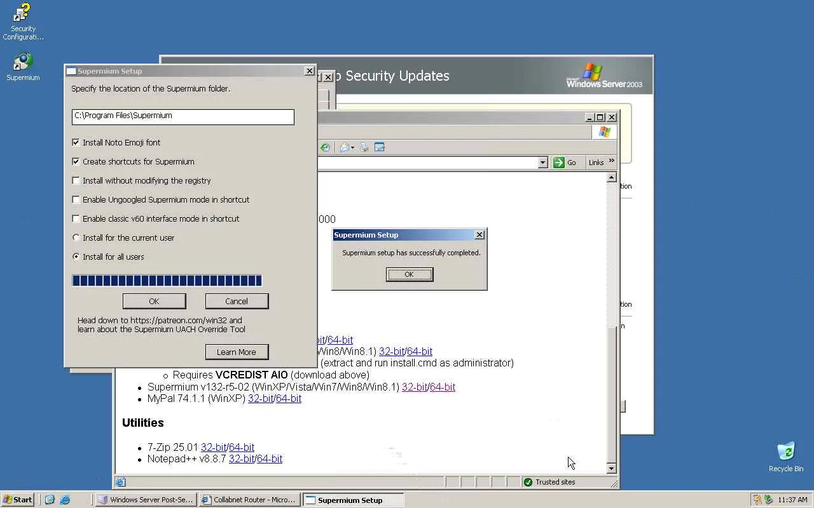Click the History icon in IE toolbar

(325, 147)
